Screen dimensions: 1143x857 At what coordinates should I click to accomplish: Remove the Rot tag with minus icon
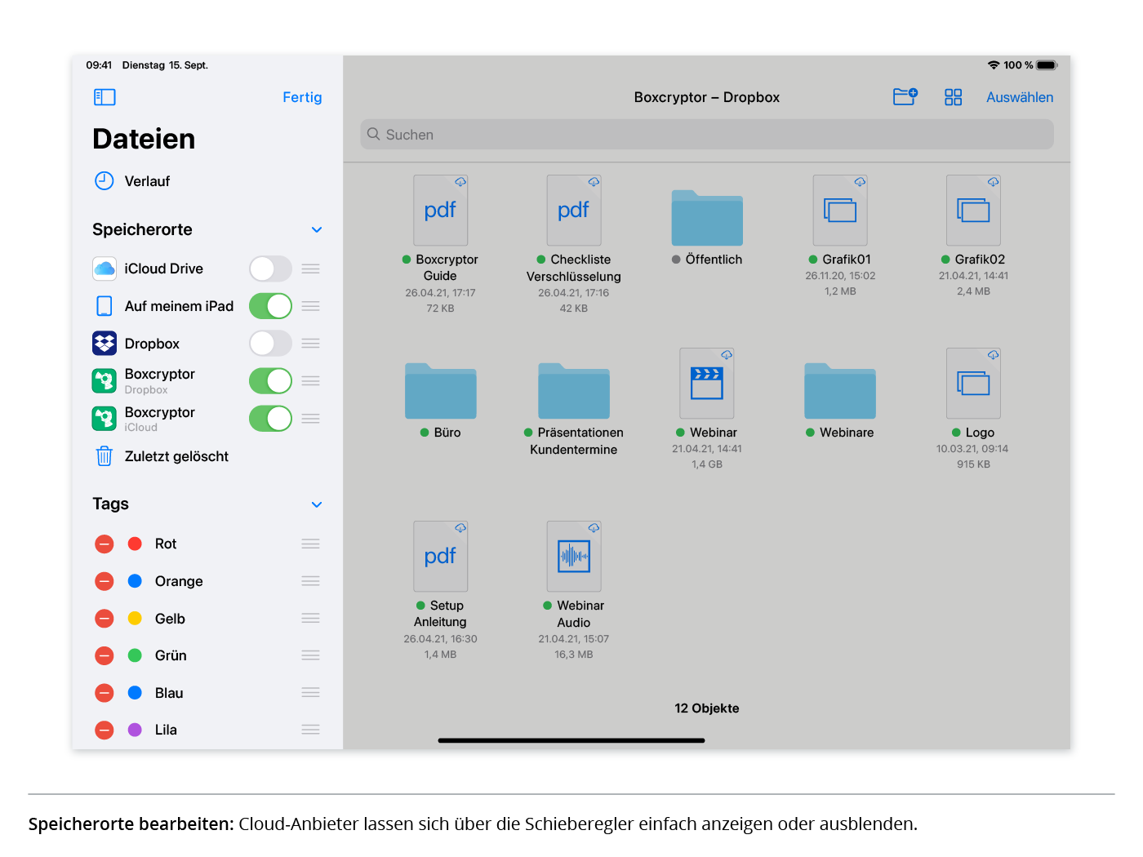[105, 544]
